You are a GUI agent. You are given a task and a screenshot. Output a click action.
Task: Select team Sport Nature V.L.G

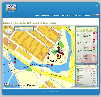pos(88,43)
